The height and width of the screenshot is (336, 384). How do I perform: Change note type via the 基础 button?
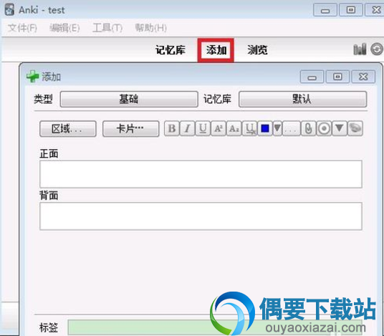point(129,99)
